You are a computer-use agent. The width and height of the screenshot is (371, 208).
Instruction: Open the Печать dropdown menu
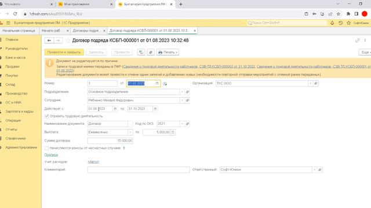[x=168, y=52]
